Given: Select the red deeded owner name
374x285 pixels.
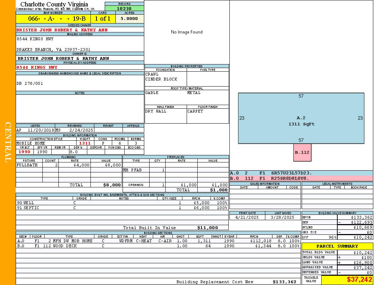Looking at the screenshot, I should click(x=62, y=30).
